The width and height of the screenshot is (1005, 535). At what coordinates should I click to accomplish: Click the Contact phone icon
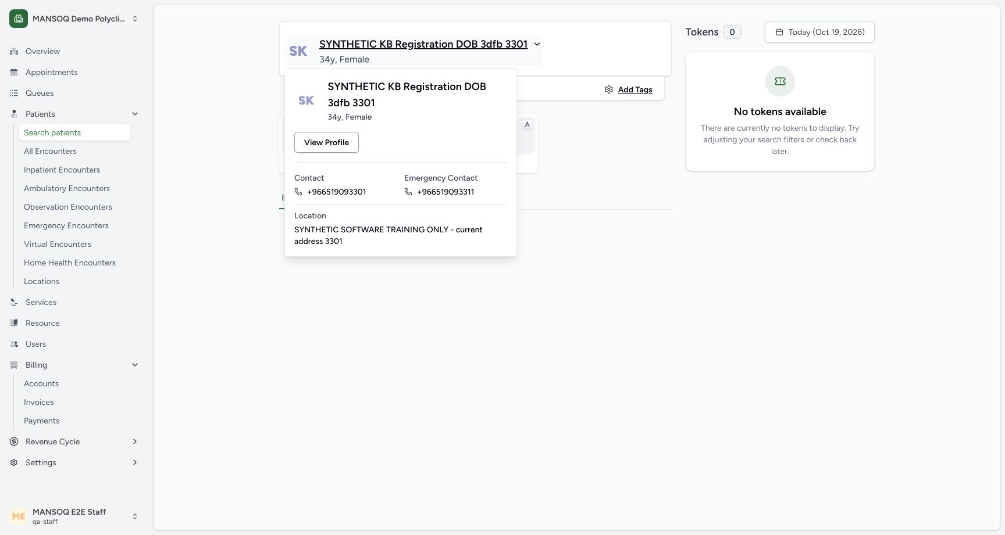tap(298, 192)
